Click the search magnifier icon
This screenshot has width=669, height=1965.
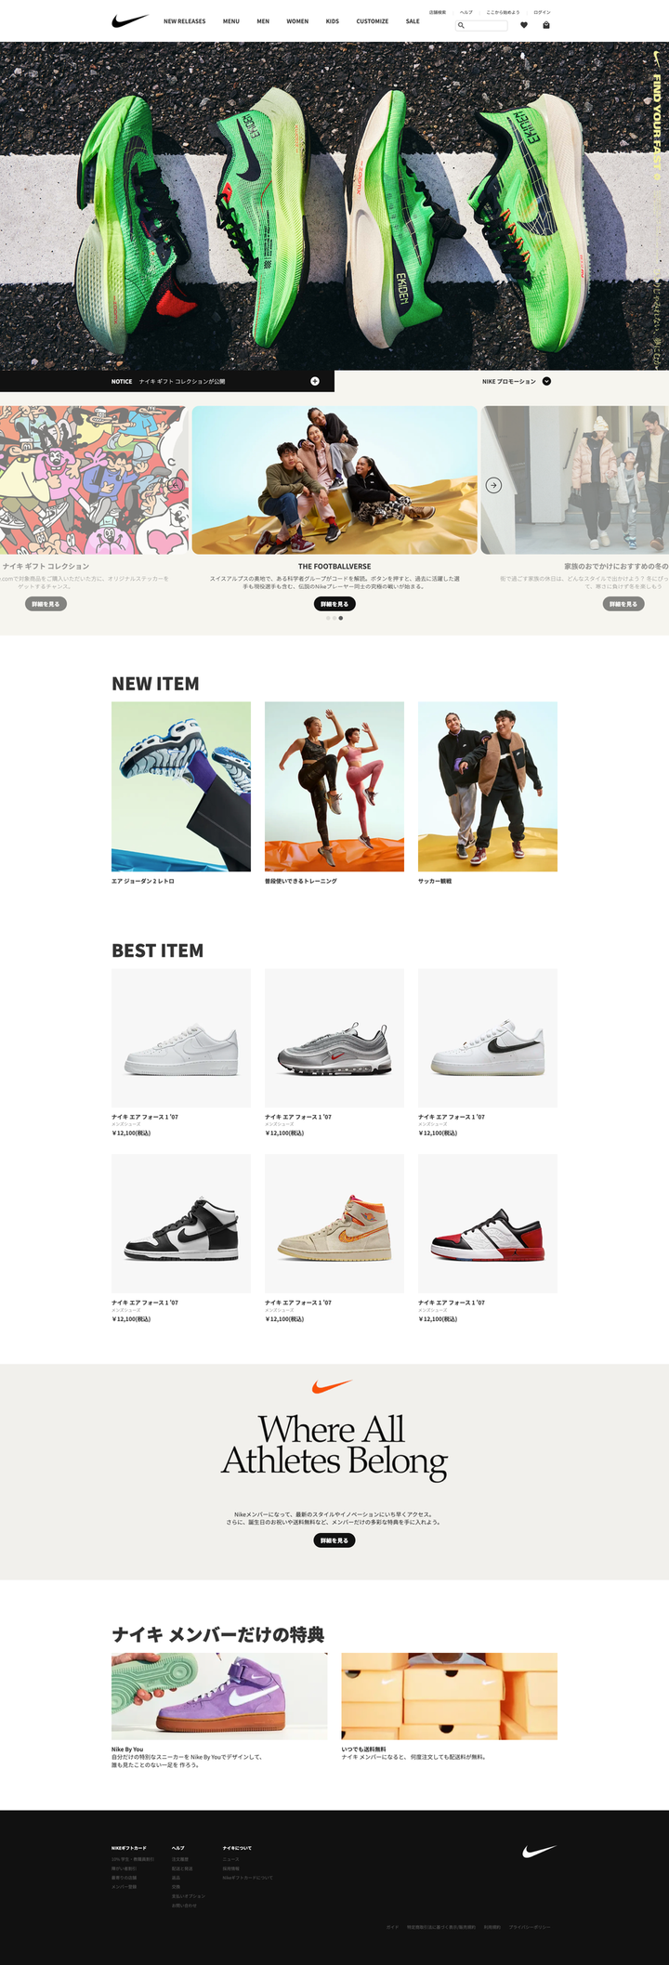(x=461, y=25)
